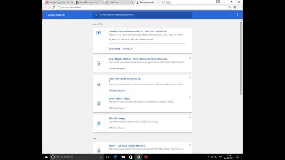Click ANNULER to cancel the download
Screen dimensions: 285x160
(x=128, y=49)
